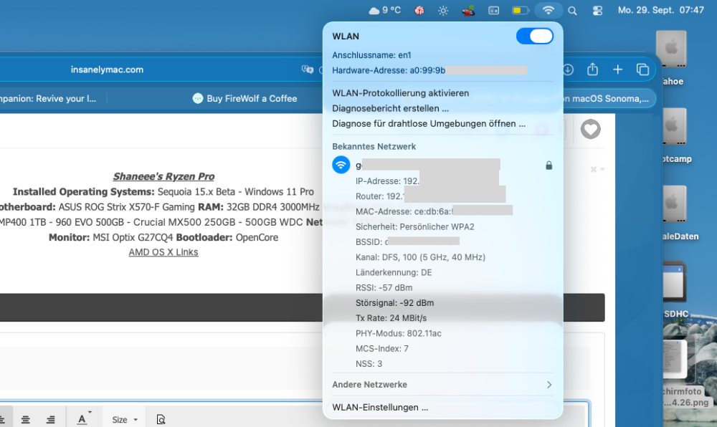
Task: Click Shaneee's Ryzen Pro signature heading
Action: click(x=163, y=176)
